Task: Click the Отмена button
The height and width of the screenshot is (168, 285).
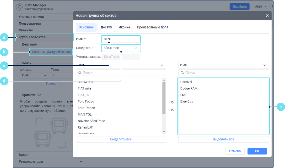Action: pyautogui.click(x=235, y=151)
